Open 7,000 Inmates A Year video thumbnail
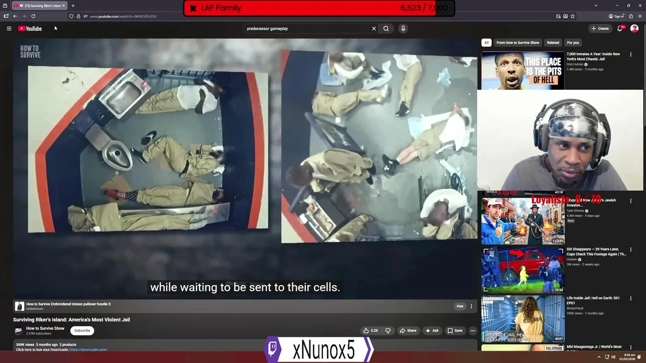Screen dimensions: 646x363 tap(523, 71)
